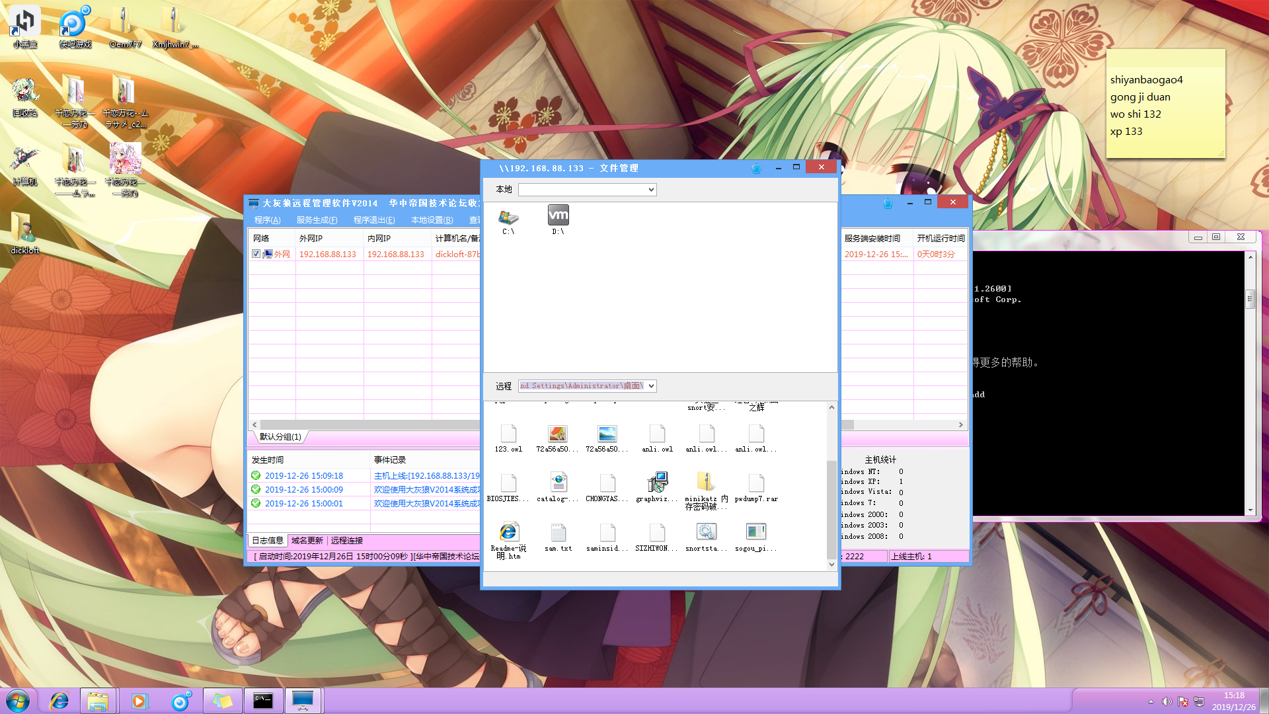The width and height of the screenshot is (1269, 714).
Task: Switch to the 域名更新 tab
Action: pos(307,541)
